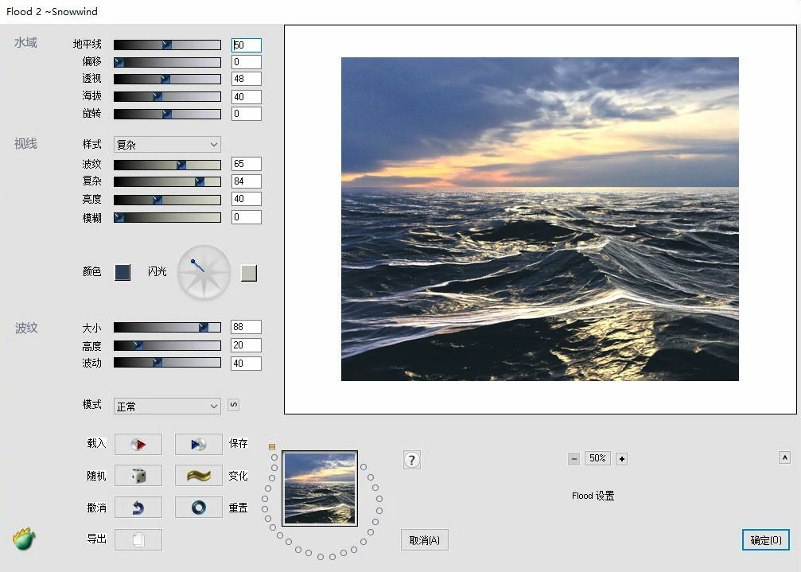801x572 pixels.
Task: Click the 闪光 light direction compass dial
Action: click(x=204, y=272)
